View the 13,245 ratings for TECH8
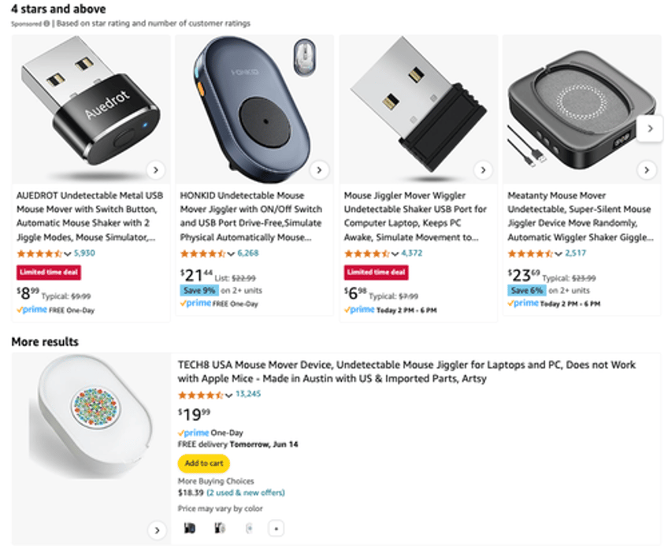This screenshot has width=668, height=546. click(x=248, y=394)
